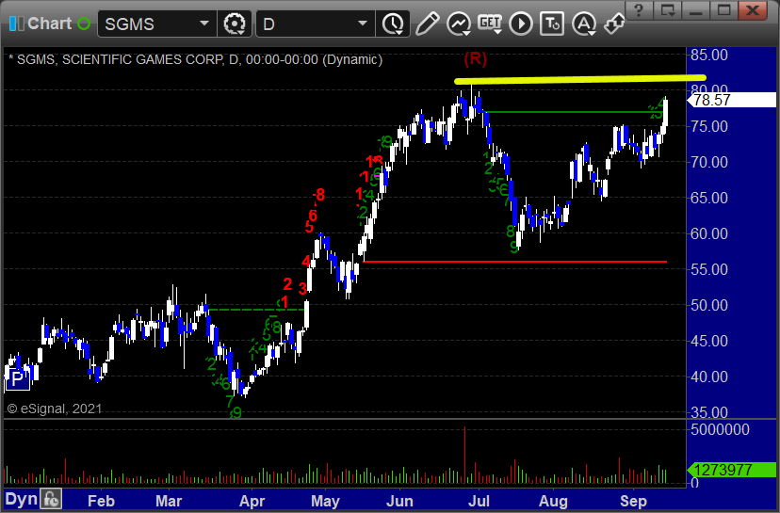Click the (R) marker above chart
Viewport: 780px width, 513px height.
[x=475, y=58]
